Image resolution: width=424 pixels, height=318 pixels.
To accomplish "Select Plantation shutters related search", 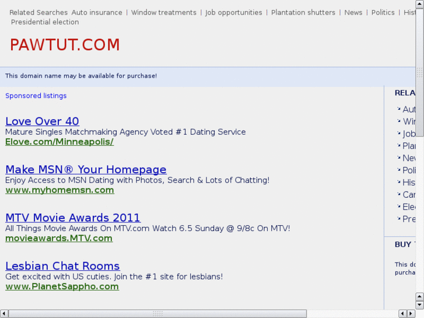I will tap(303, 12).
